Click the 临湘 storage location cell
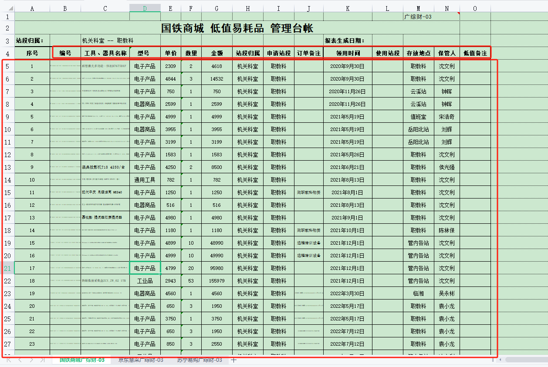The height and width of the screenshot is (367, 548). click(x=419, y=293)
